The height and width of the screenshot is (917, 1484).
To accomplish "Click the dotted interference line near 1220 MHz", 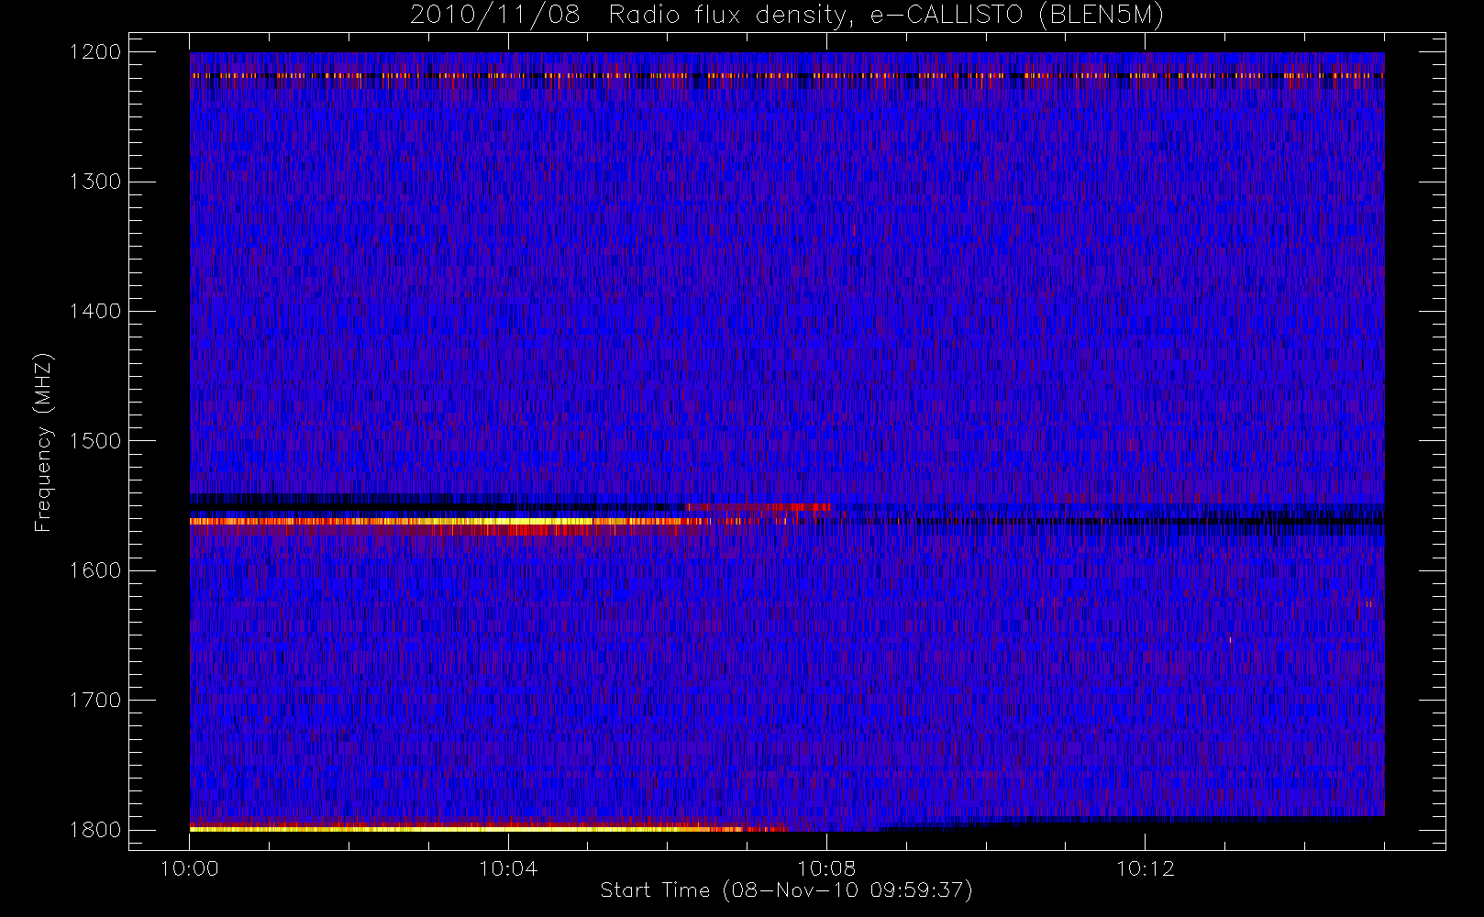I will (787, 75).
